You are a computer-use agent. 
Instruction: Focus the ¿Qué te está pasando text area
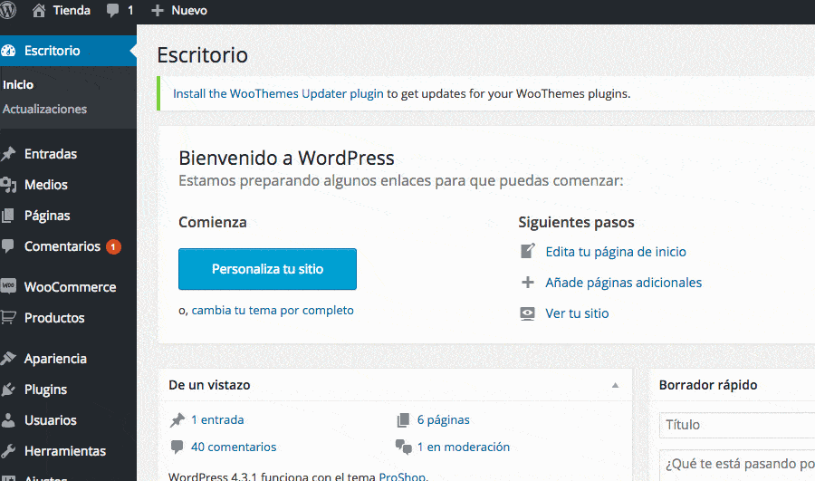[x=737, y=465]
